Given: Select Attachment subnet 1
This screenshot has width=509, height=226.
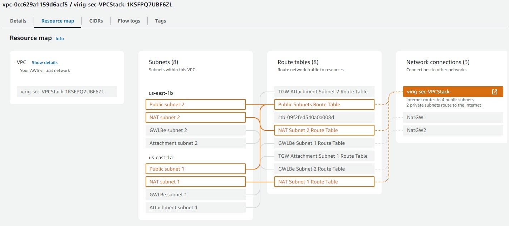Looking at the screenshot, I should pyautogui.click(x=195, y=207).
